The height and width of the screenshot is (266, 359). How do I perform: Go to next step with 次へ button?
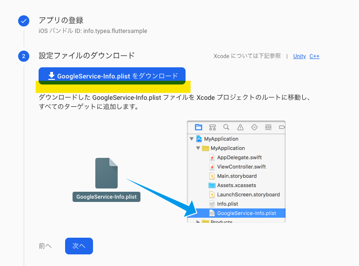click(x=79, y=246)
